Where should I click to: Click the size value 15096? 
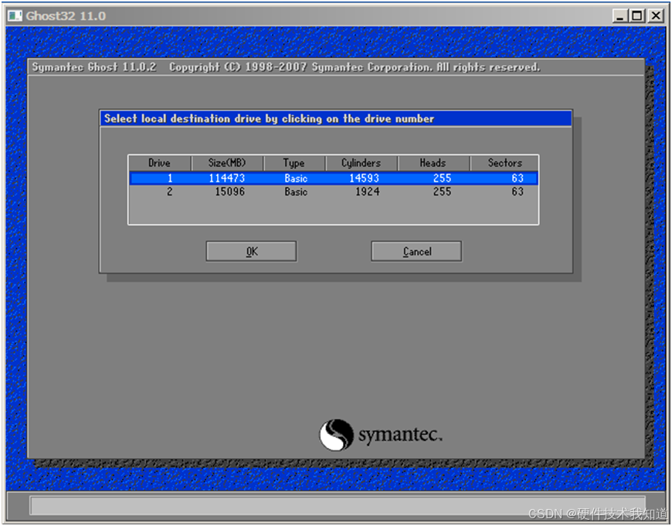click(229, 192)
